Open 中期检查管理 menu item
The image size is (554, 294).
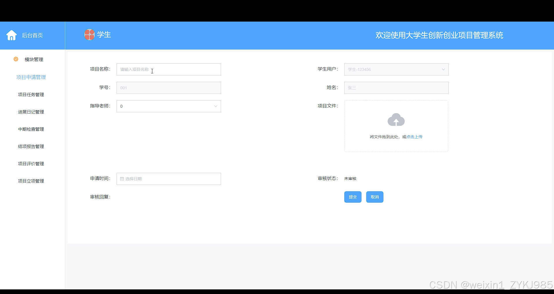click(x=31, y=129)
